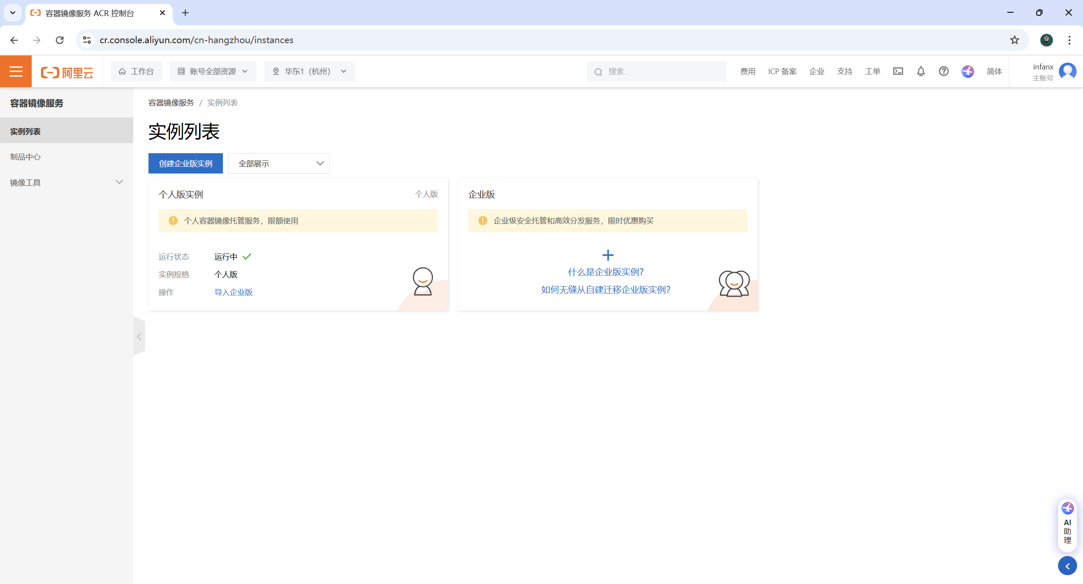This screenshot has height=584, width=1083.
Task: Open ICP 备案 menu
Action: [x=782, y=72]
